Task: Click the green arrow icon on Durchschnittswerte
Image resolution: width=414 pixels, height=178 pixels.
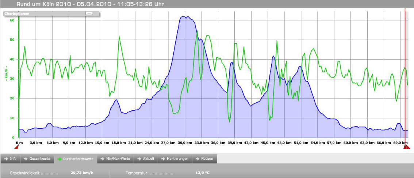Action: pos(60,159)
